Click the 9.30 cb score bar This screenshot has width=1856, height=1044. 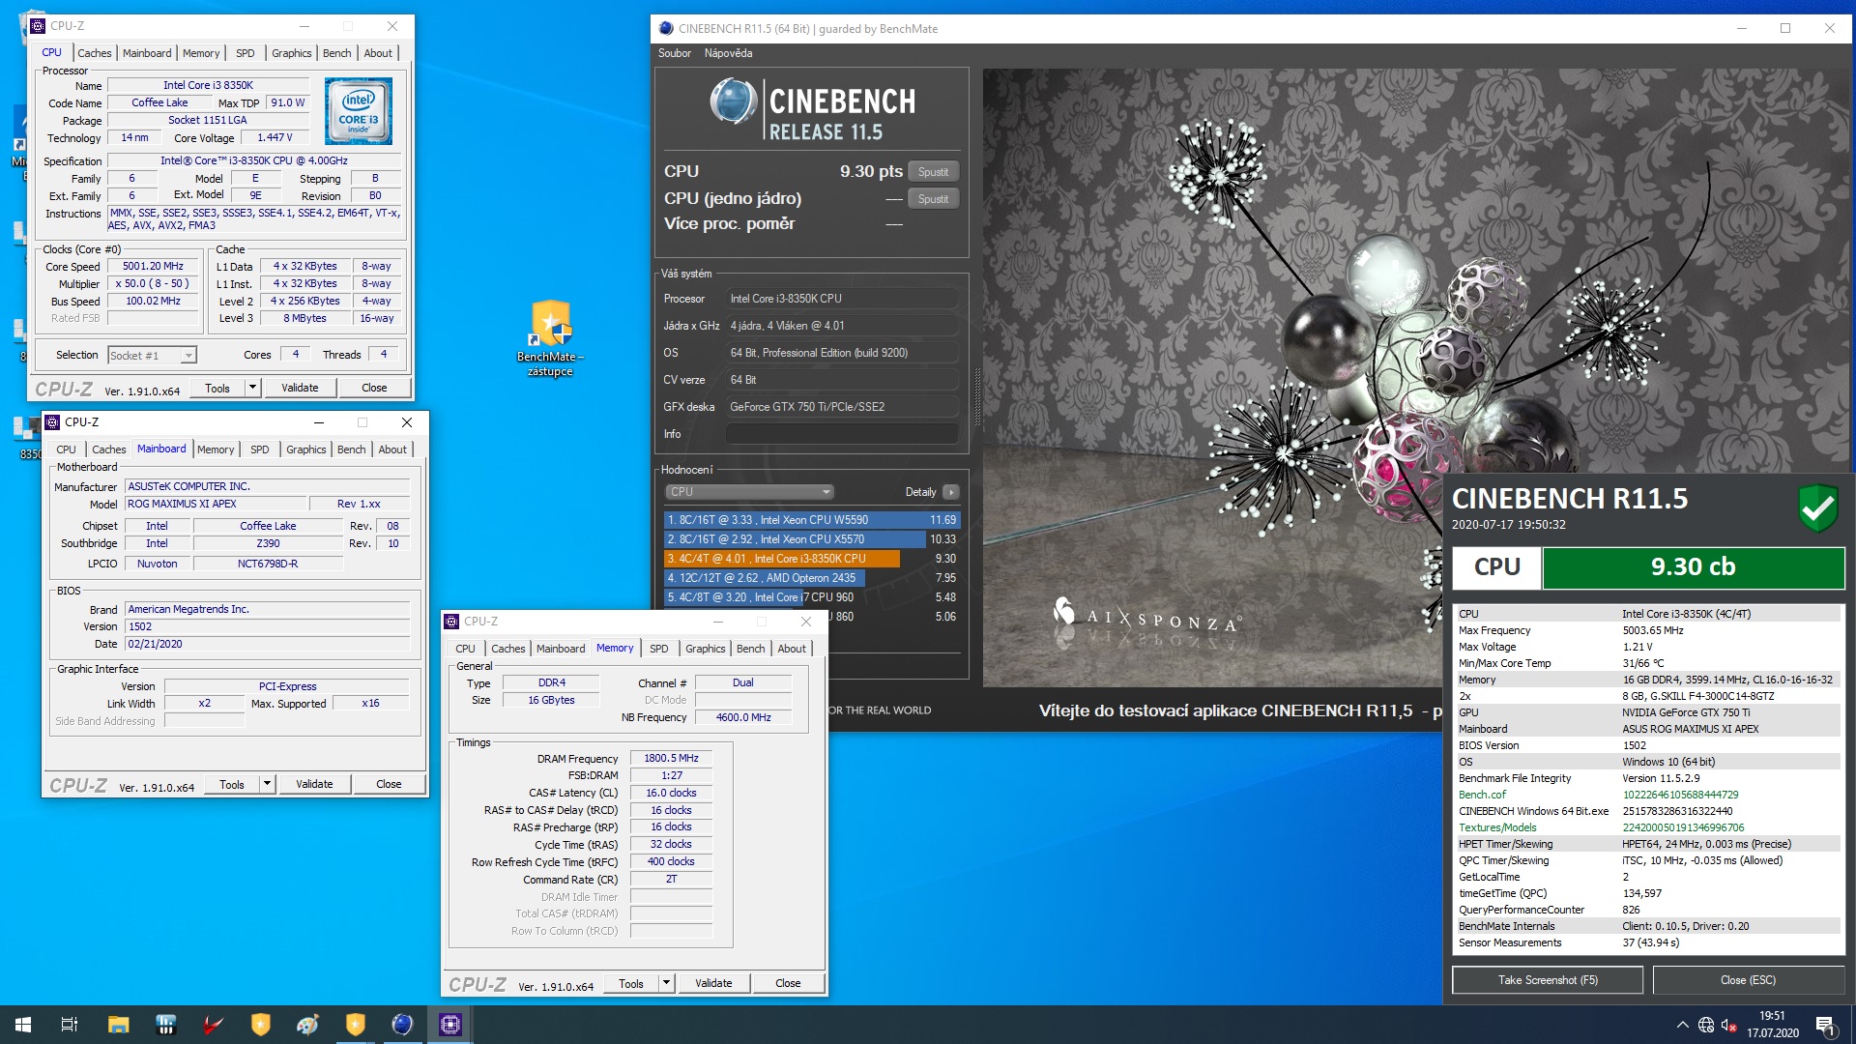point(1693,567)
